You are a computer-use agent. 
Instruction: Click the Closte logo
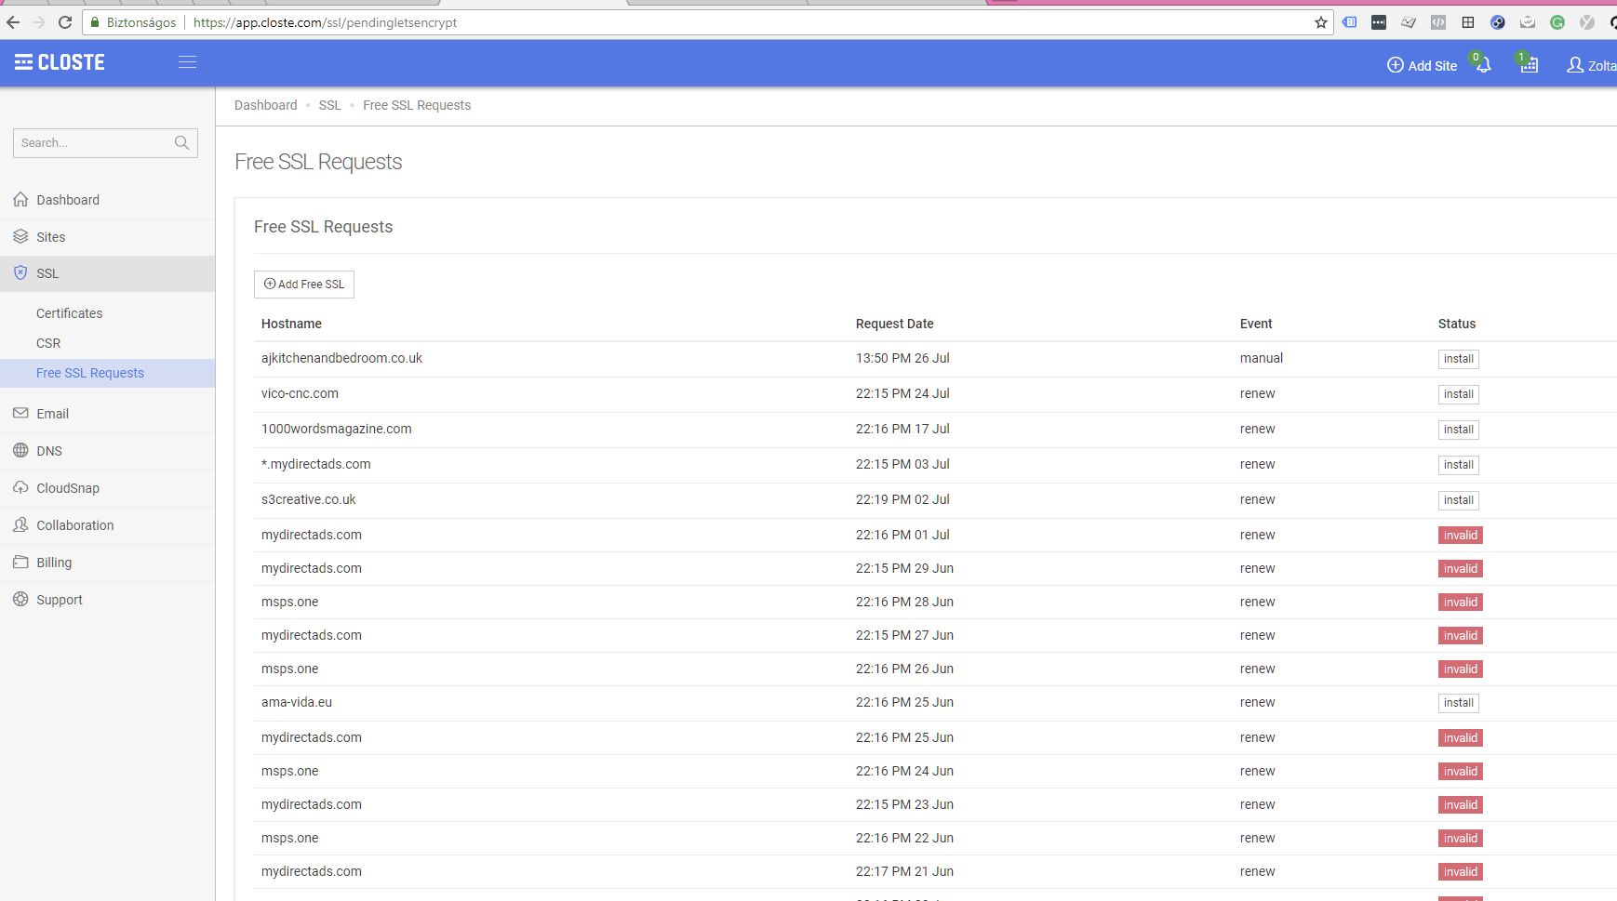(x=60, y=62)
